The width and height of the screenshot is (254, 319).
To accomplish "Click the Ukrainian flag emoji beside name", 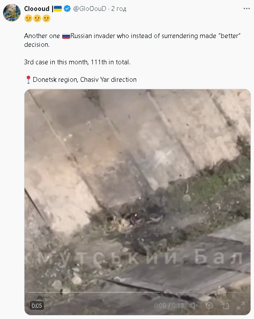I will (58, 9).
